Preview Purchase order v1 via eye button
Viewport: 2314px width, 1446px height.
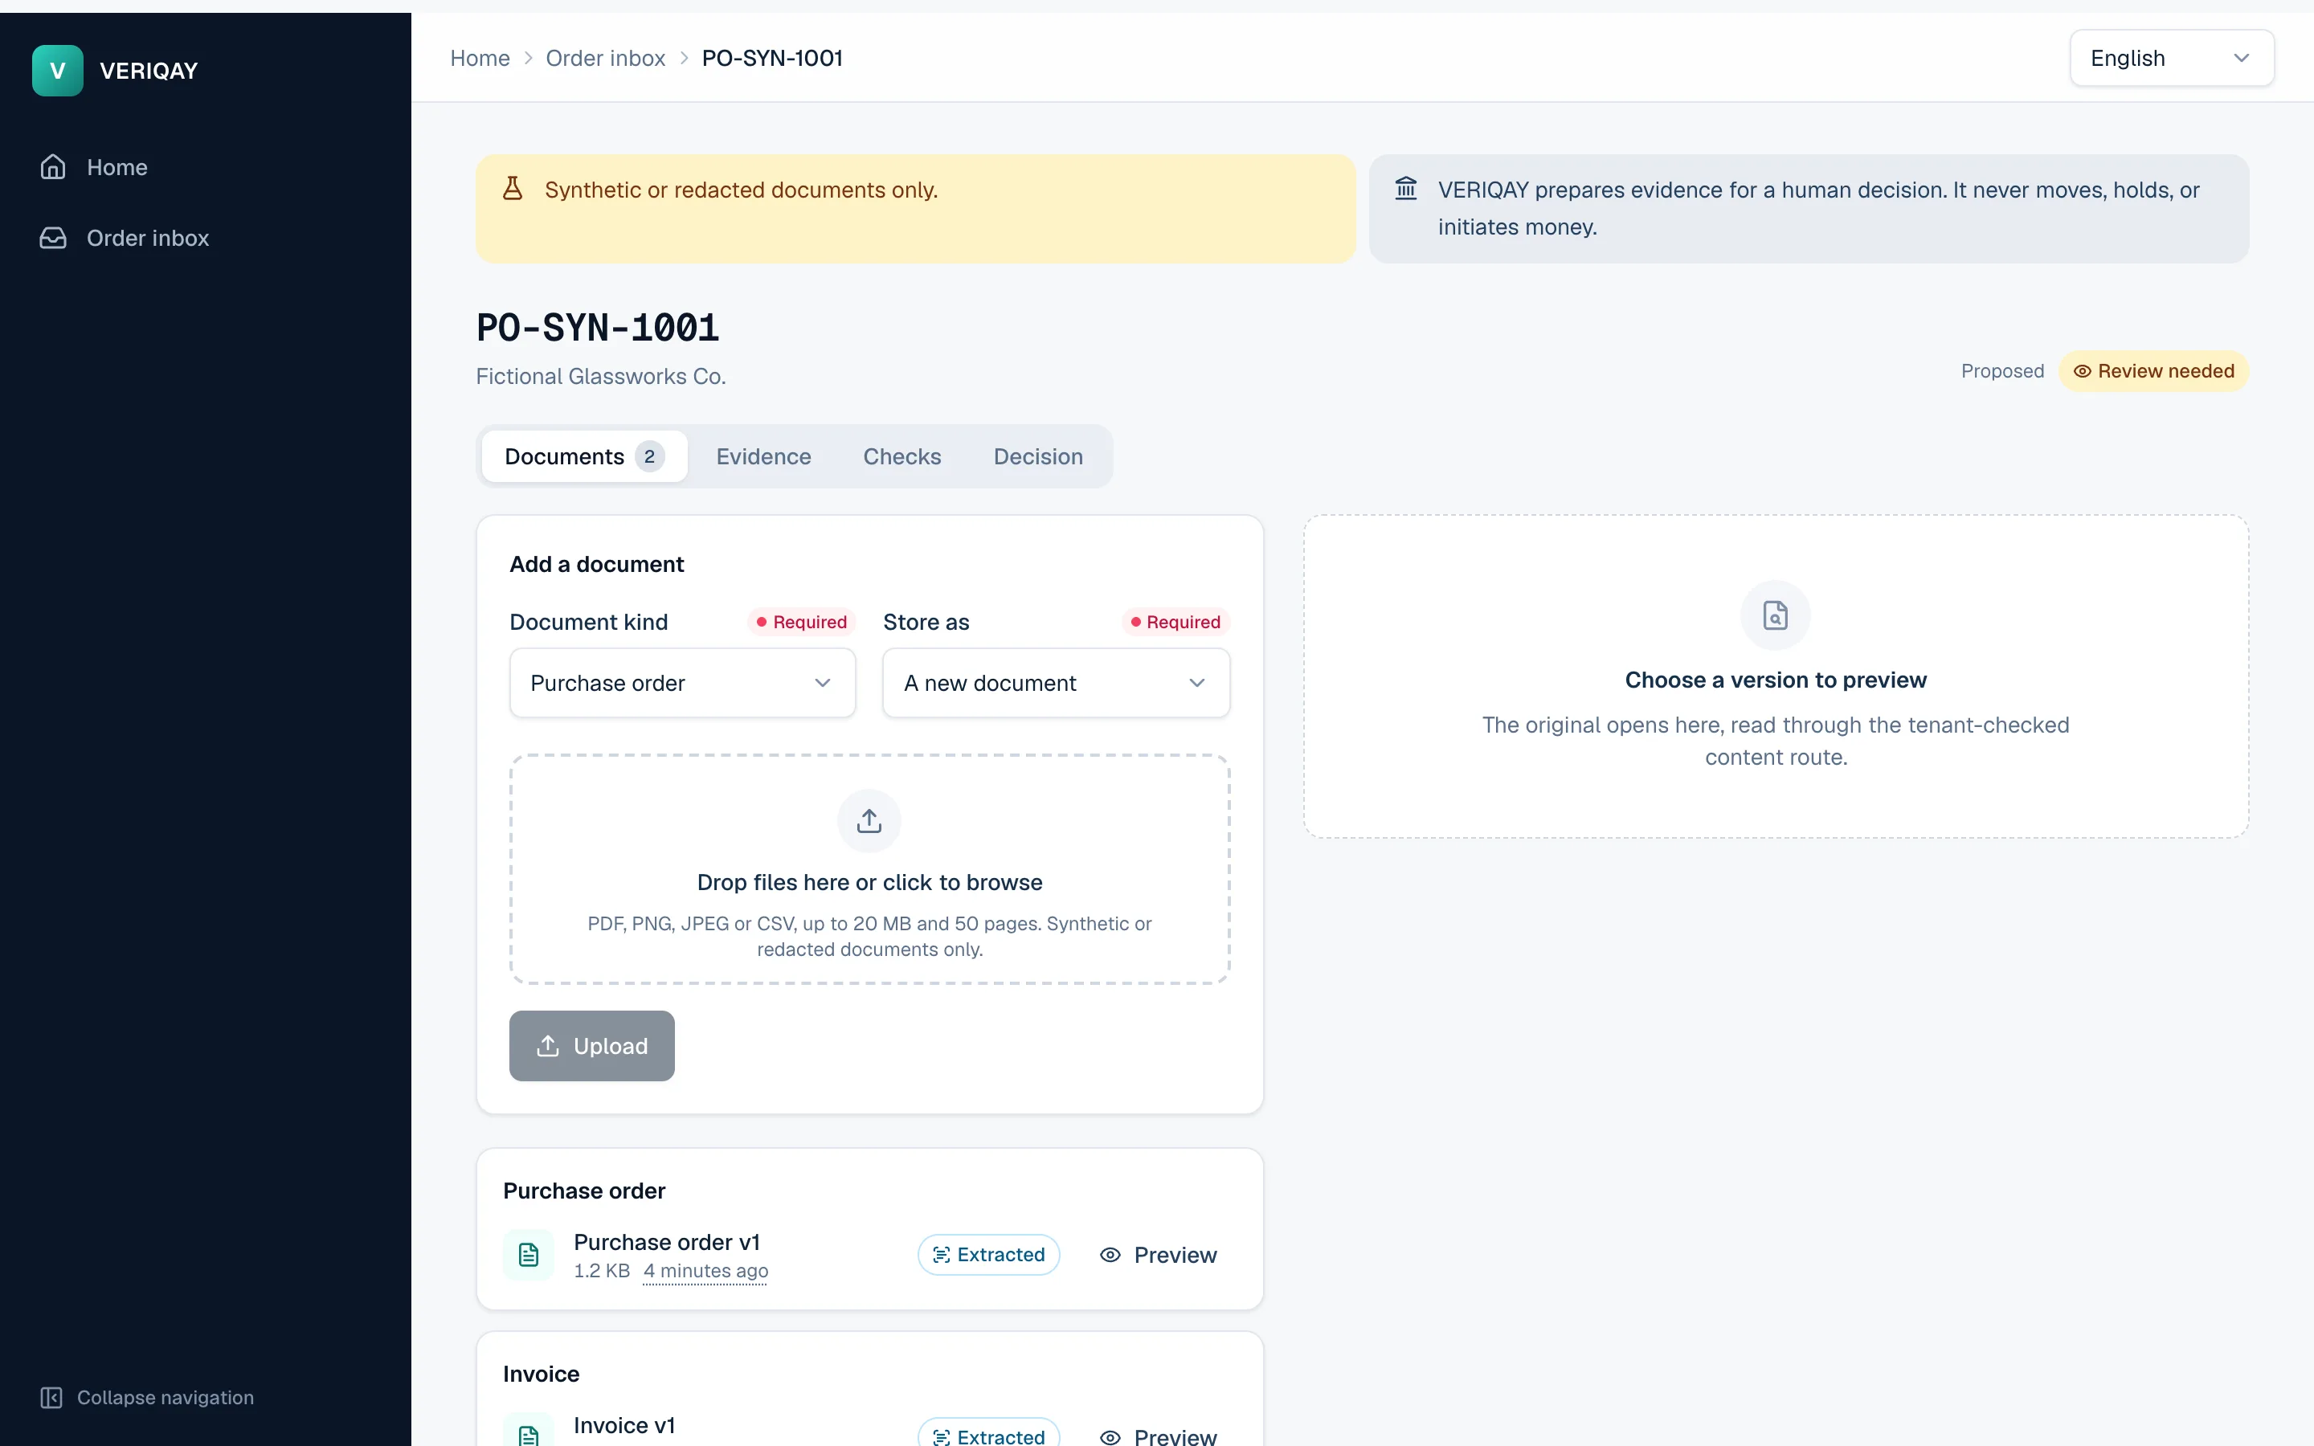(1158, 1255)
